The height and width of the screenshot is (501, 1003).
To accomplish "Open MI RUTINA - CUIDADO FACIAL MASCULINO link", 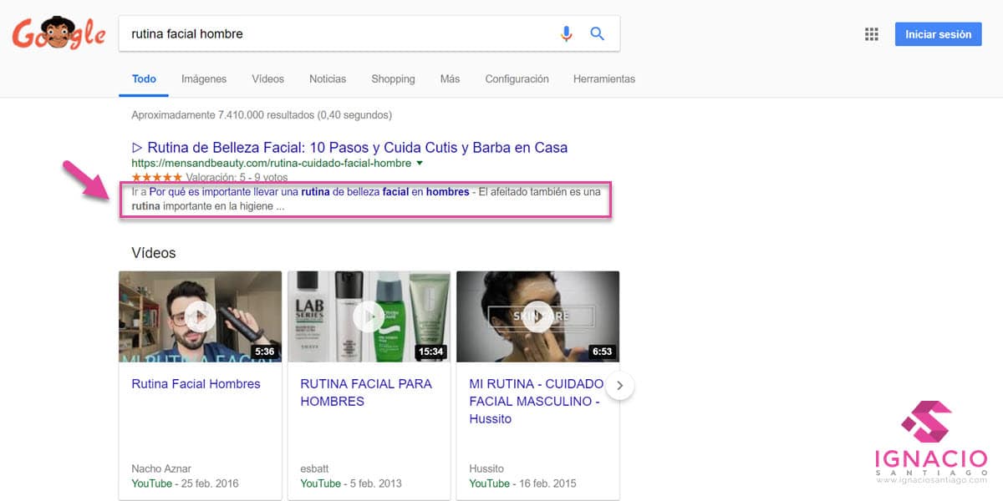I will pos(537,402).
